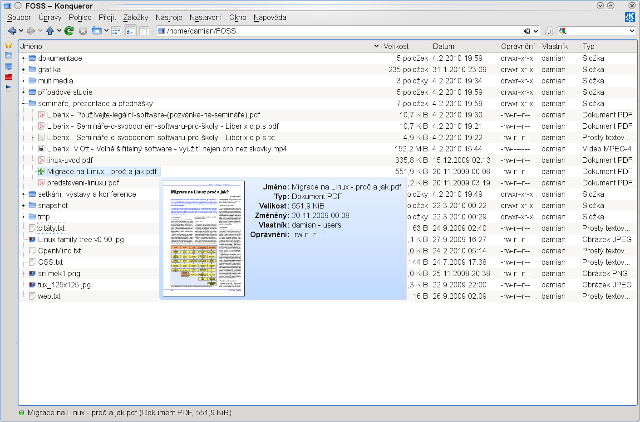Reload the current folder view
This screenshot has height=422, width=640.
click(69, 31)
